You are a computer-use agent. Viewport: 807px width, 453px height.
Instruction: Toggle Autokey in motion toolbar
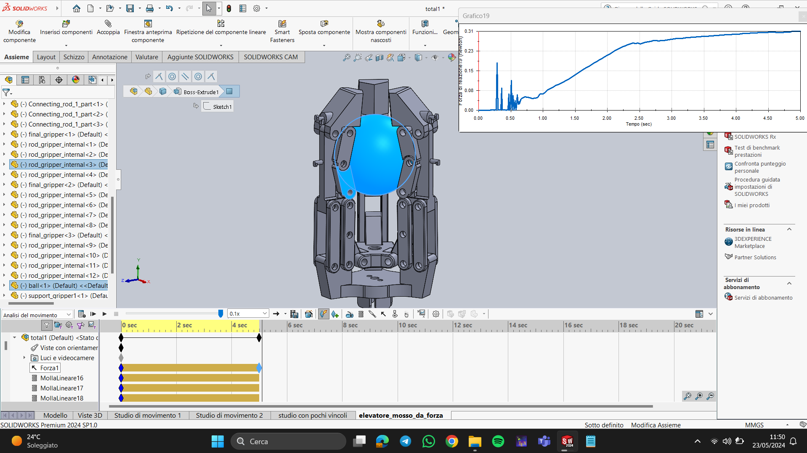click(x=324, y=314)
